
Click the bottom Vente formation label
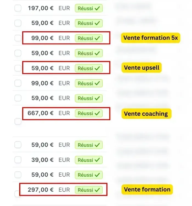[x=147, y=189]
